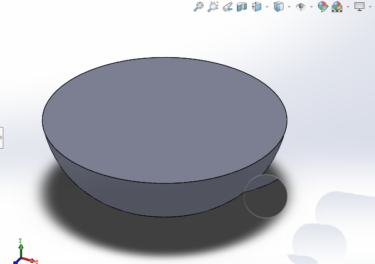Select the flat top face of the model

(x=165, y=120)
